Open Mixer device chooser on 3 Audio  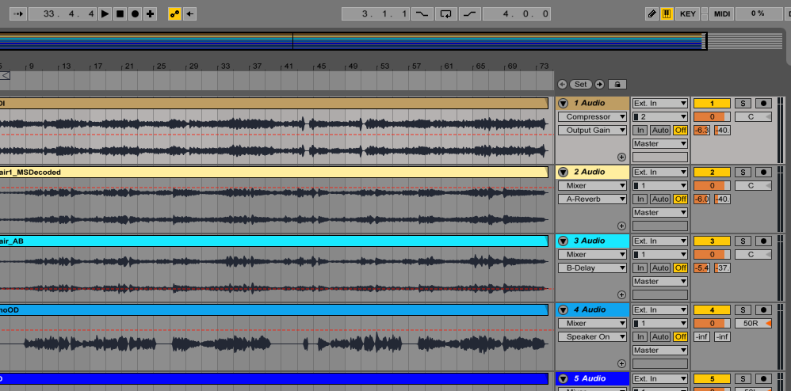coord(592,254)
